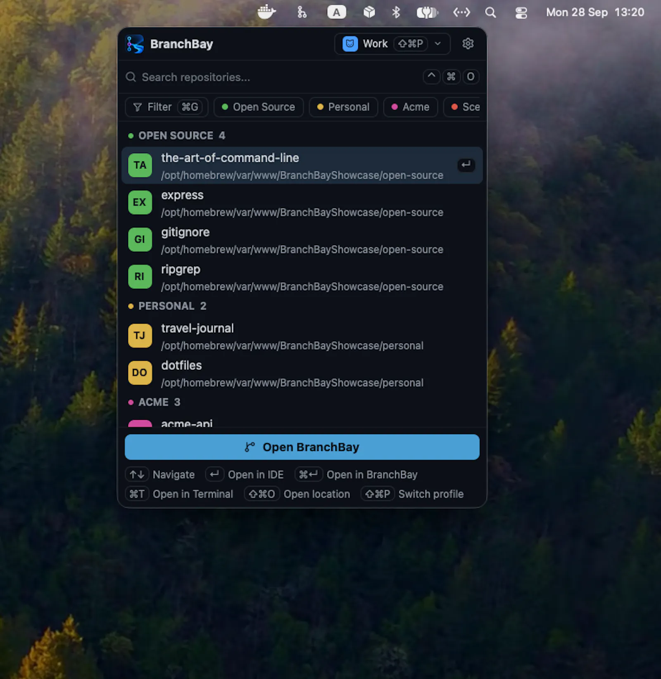The image size is (661, 679).
Task: Click the TJ repository avatar
Action: coord(140,336)
